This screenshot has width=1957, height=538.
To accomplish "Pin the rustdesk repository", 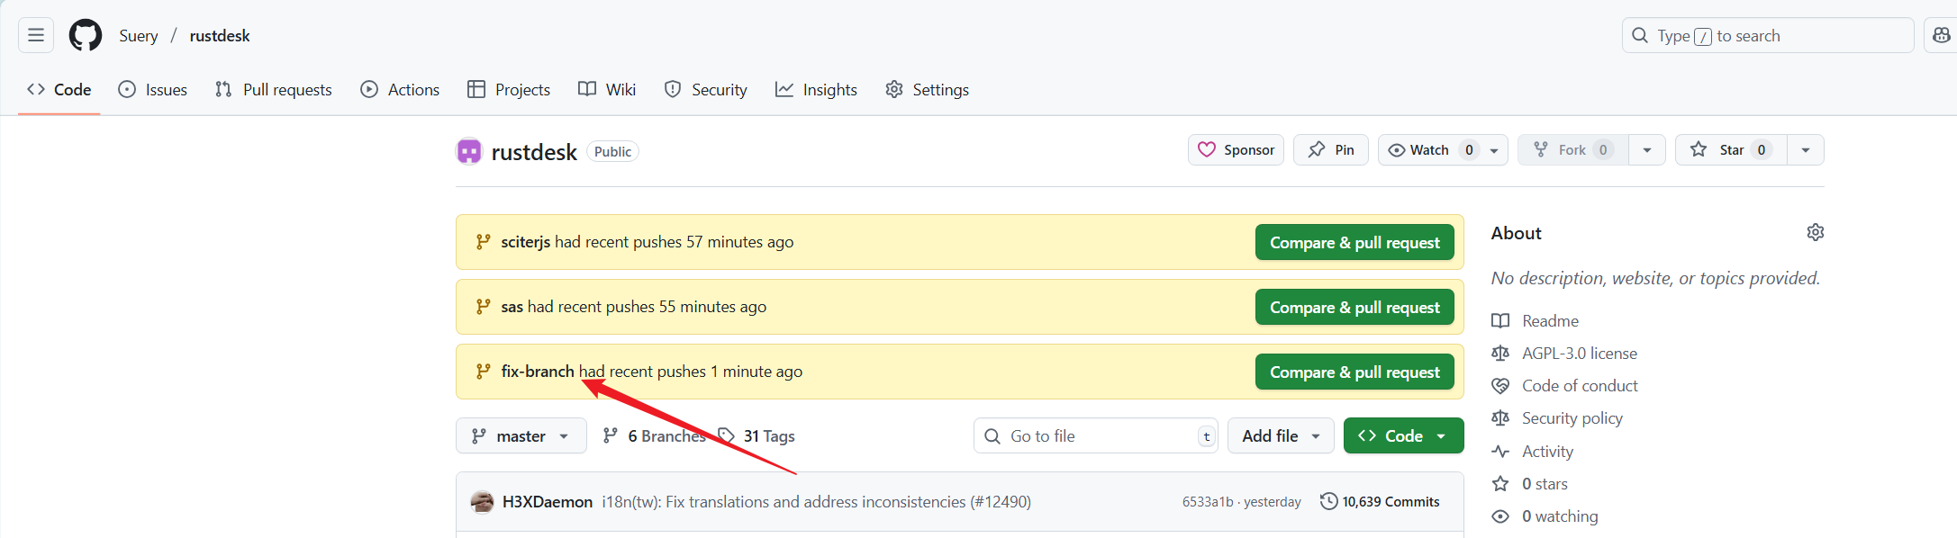I will (x=1330, y=149).
